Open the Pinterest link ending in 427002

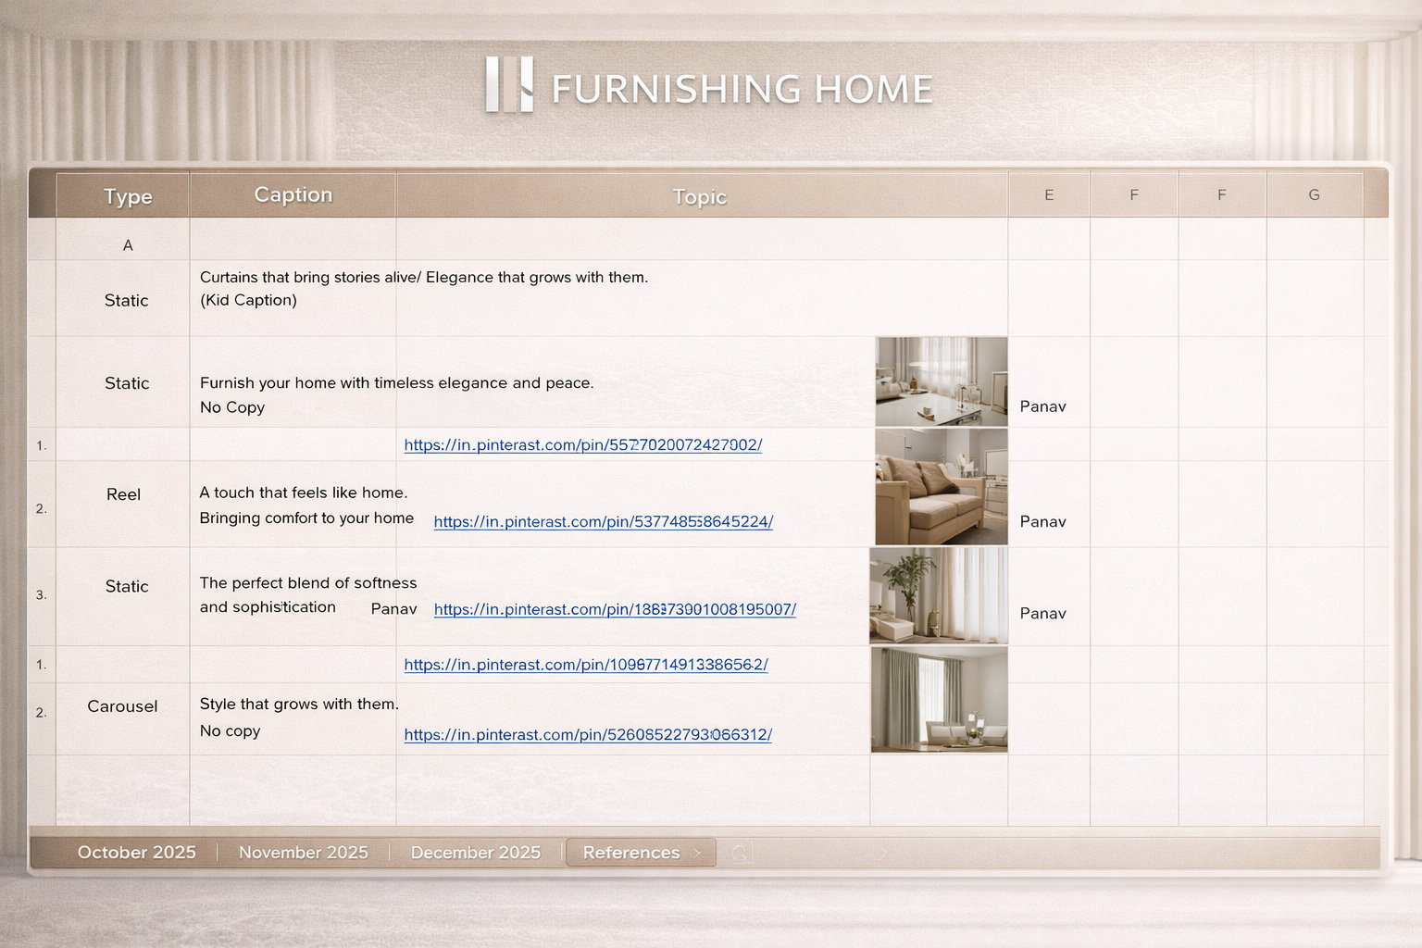[583, 445]
